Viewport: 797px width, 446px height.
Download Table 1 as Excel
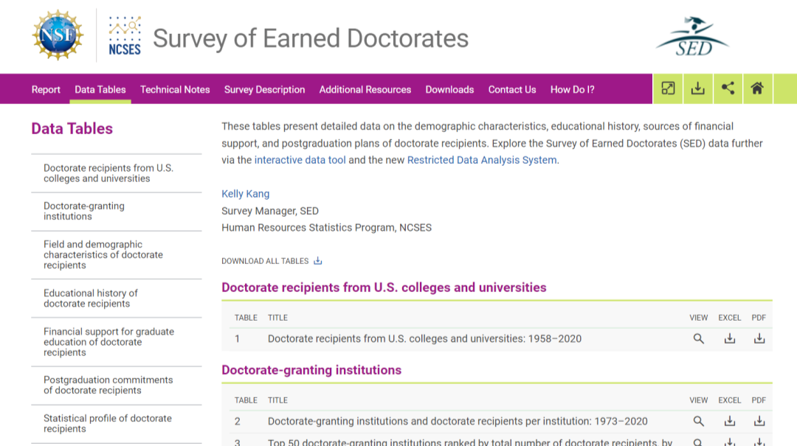729,339
